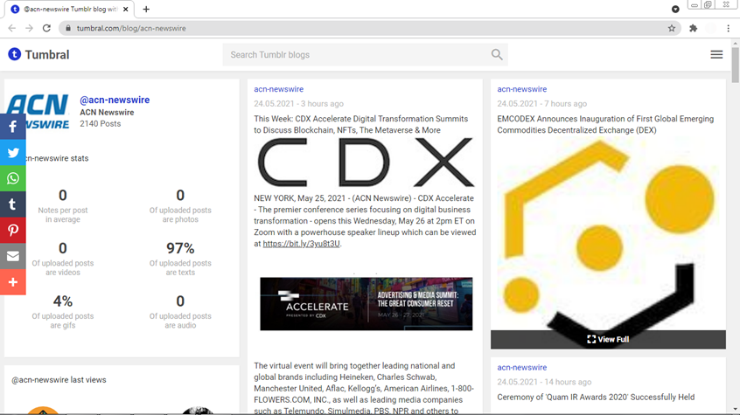Click the View Full button
Viewport: 740px width, 415px height.
pyautogui.click(x=608, y=339)
